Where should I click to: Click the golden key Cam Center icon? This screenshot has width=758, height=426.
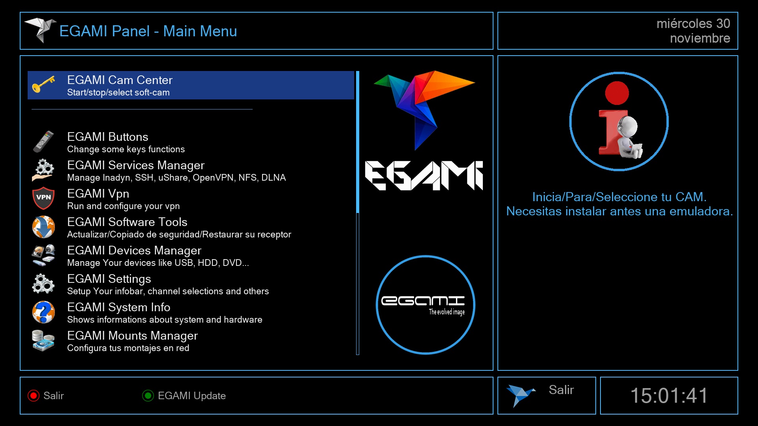click(43, 84)
